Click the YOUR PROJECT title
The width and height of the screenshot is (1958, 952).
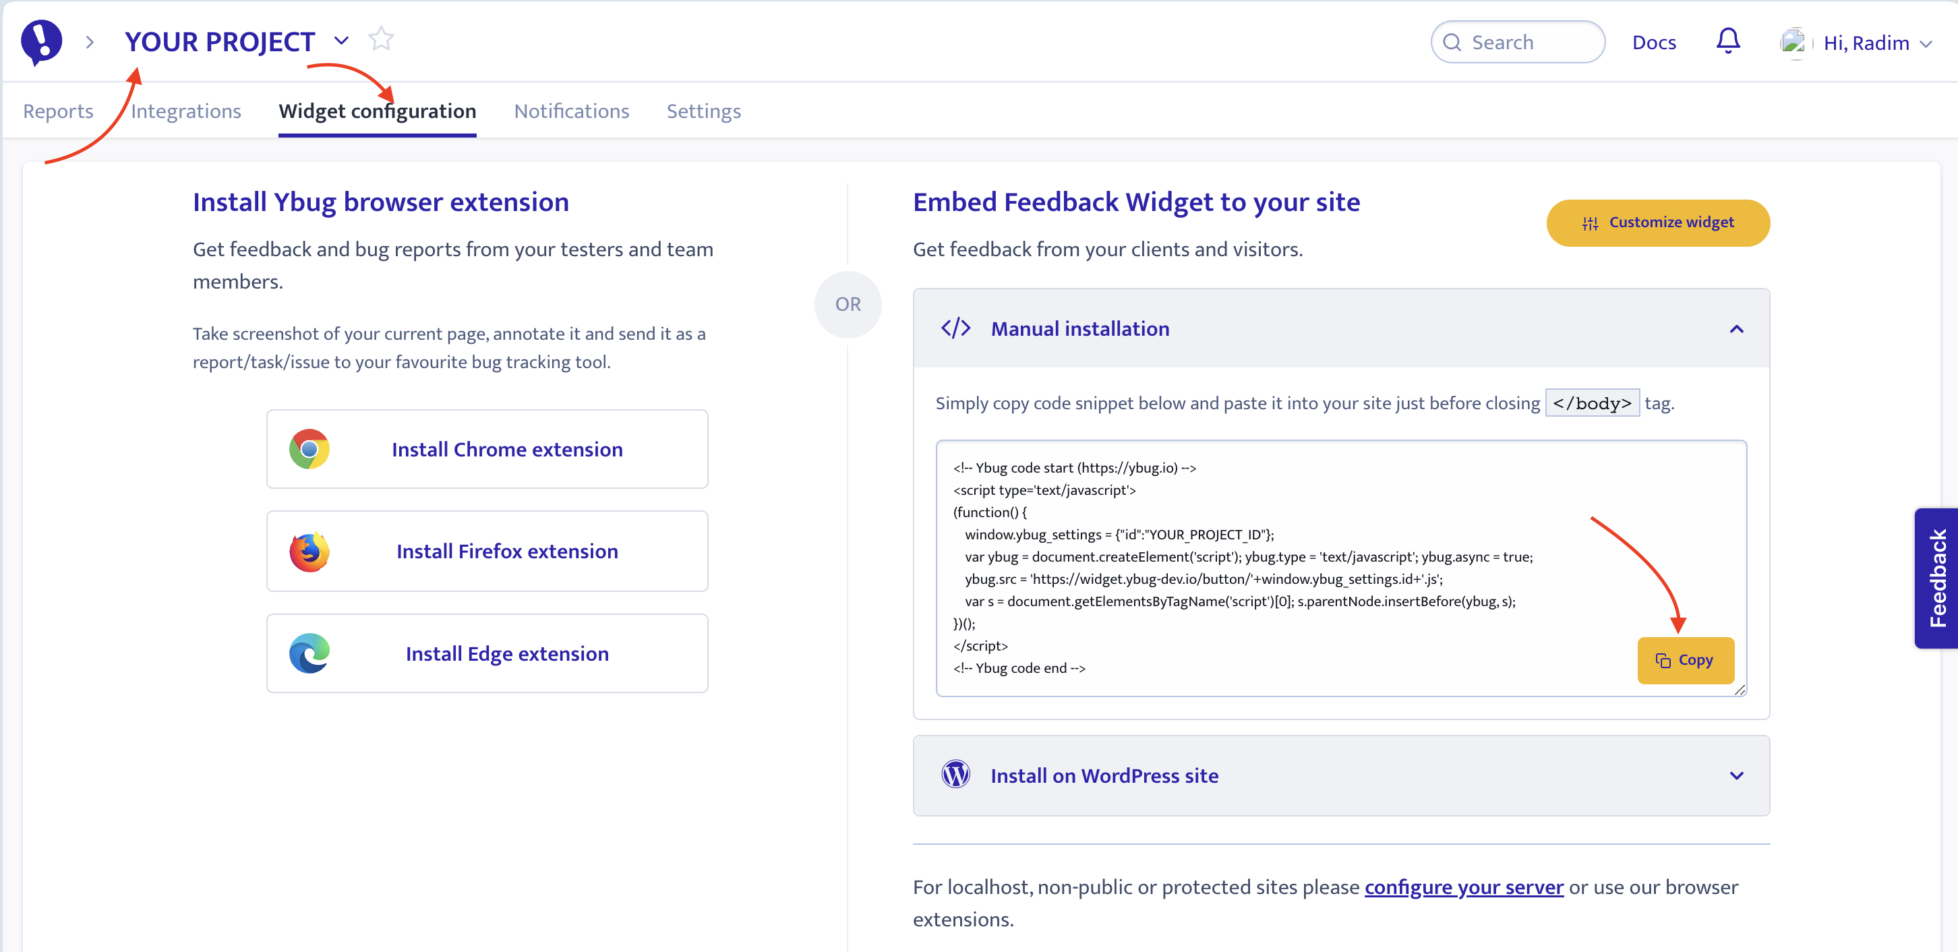[x=220, y=42]
